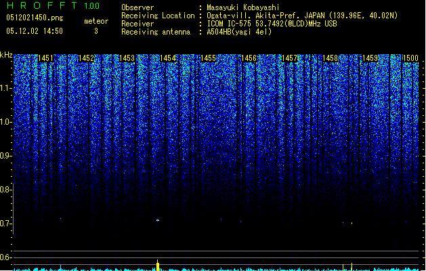Click the bright meteor echo near 1454
Screen dimensions: 426x271
158,220
